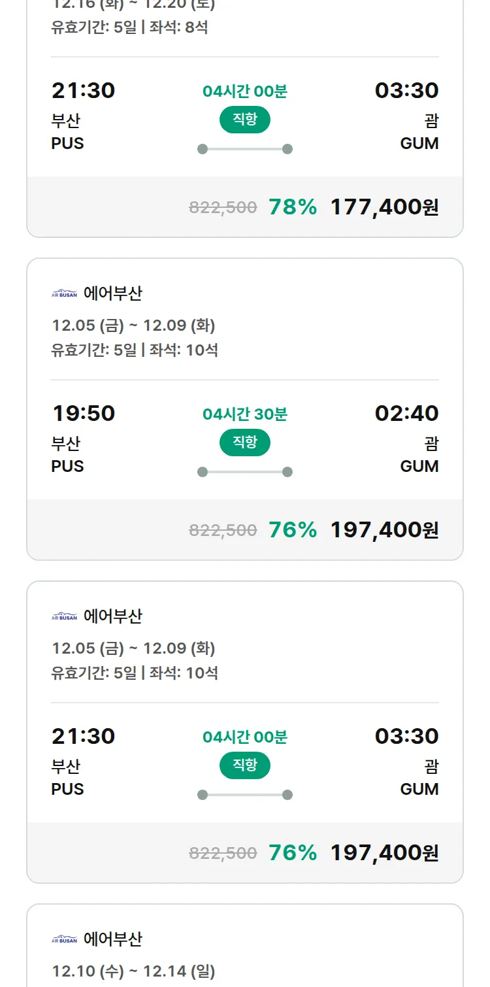This screenshot has width=490, height=987.
Task: Click the struck-through 822,500 beside 78%
Action: pos(223,208)
